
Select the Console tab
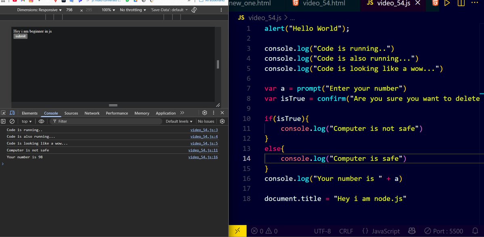pos(51,113)
